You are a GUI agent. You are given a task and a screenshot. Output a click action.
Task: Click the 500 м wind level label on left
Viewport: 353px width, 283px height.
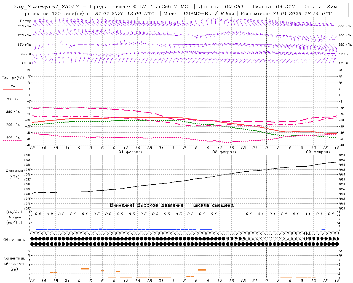[26, 54]
